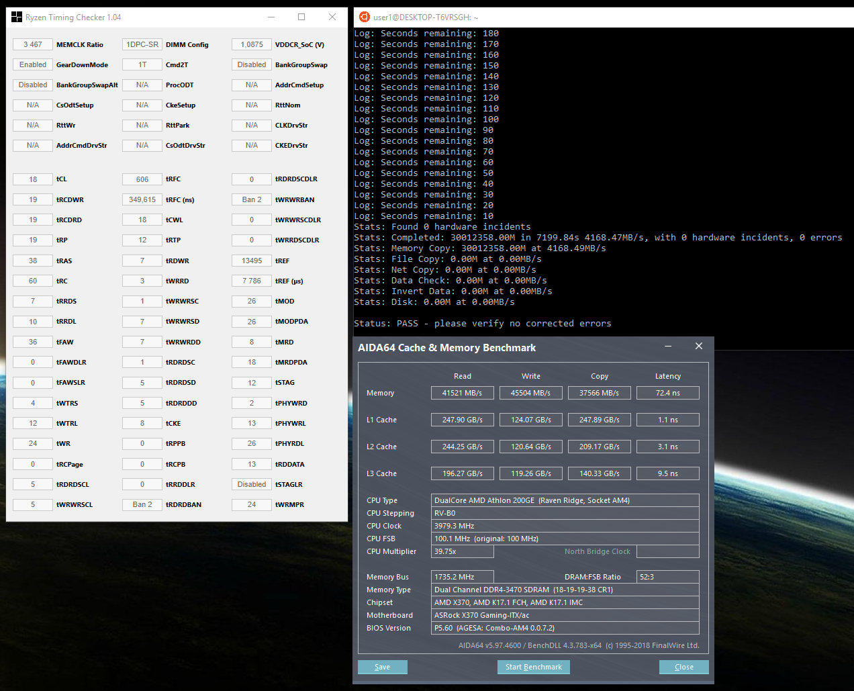Viewport: 854px width, 691px height.
Task: Click the ProcODT N/A field
Action: tap(142, 85)
